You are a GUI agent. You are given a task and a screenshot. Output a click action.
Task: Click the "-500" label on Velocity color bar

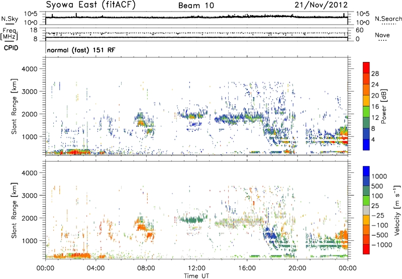380,235
